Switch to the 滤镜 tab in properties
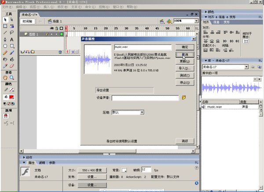This screenshot has height=192, width=264. pyautogui.click(x=42, y=163)
